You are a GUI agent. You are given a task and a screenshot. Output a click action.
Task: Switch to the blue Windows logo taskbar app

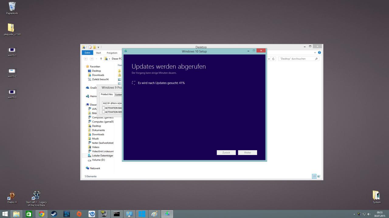pyautogui.click(x=142, y=214)
